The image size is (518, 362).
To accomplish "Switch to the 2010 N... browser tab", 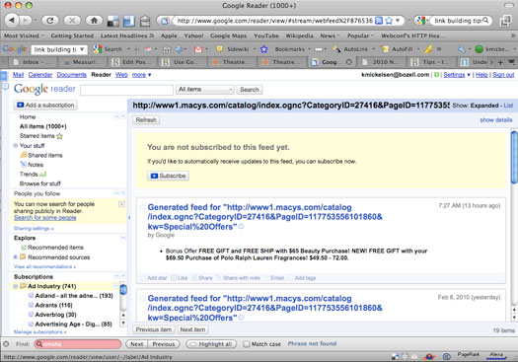I will [x=382, y=62].
